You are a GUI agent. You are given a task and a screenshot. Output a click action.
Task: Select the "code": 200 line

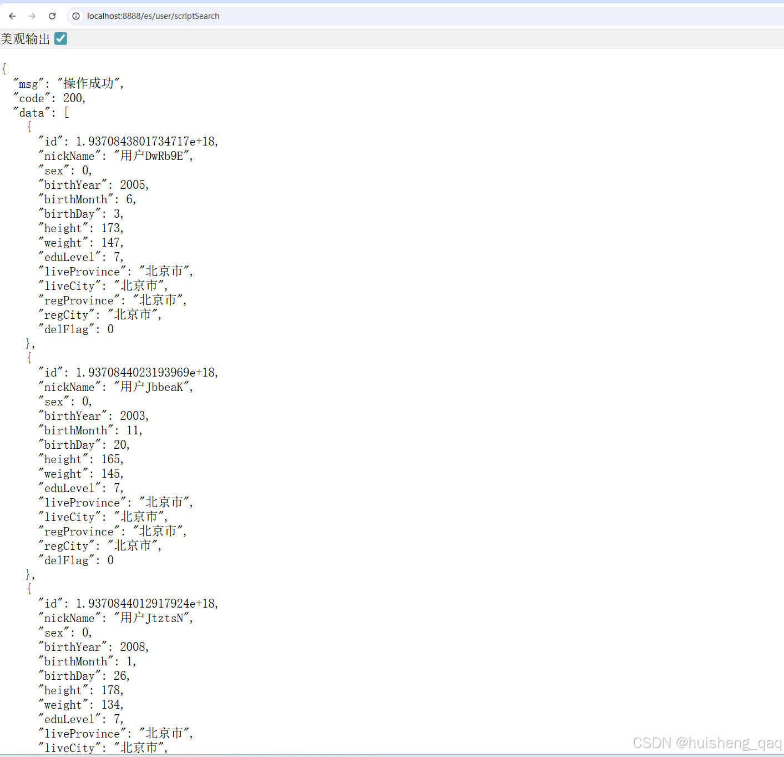50,98
